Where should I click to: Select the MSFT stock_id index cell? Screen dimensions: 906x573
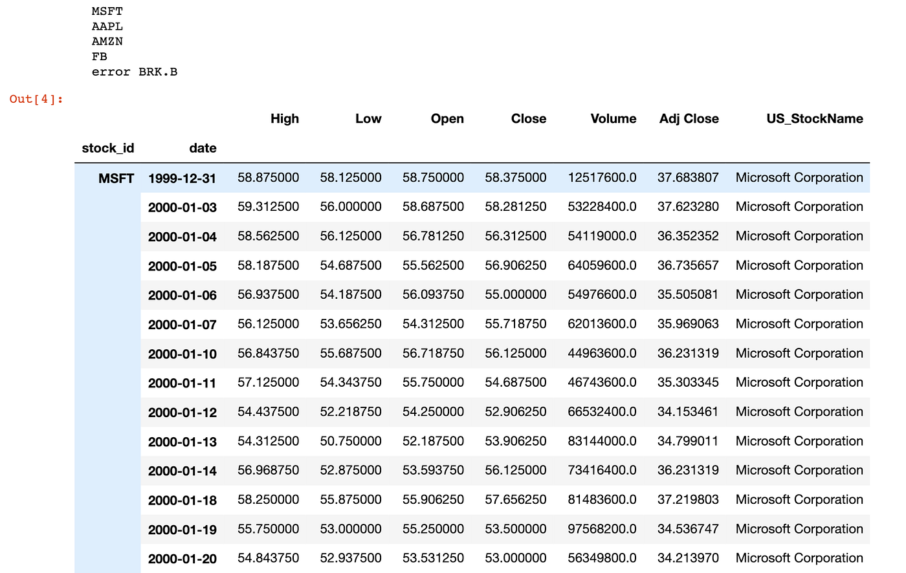[x=116, y=178]
